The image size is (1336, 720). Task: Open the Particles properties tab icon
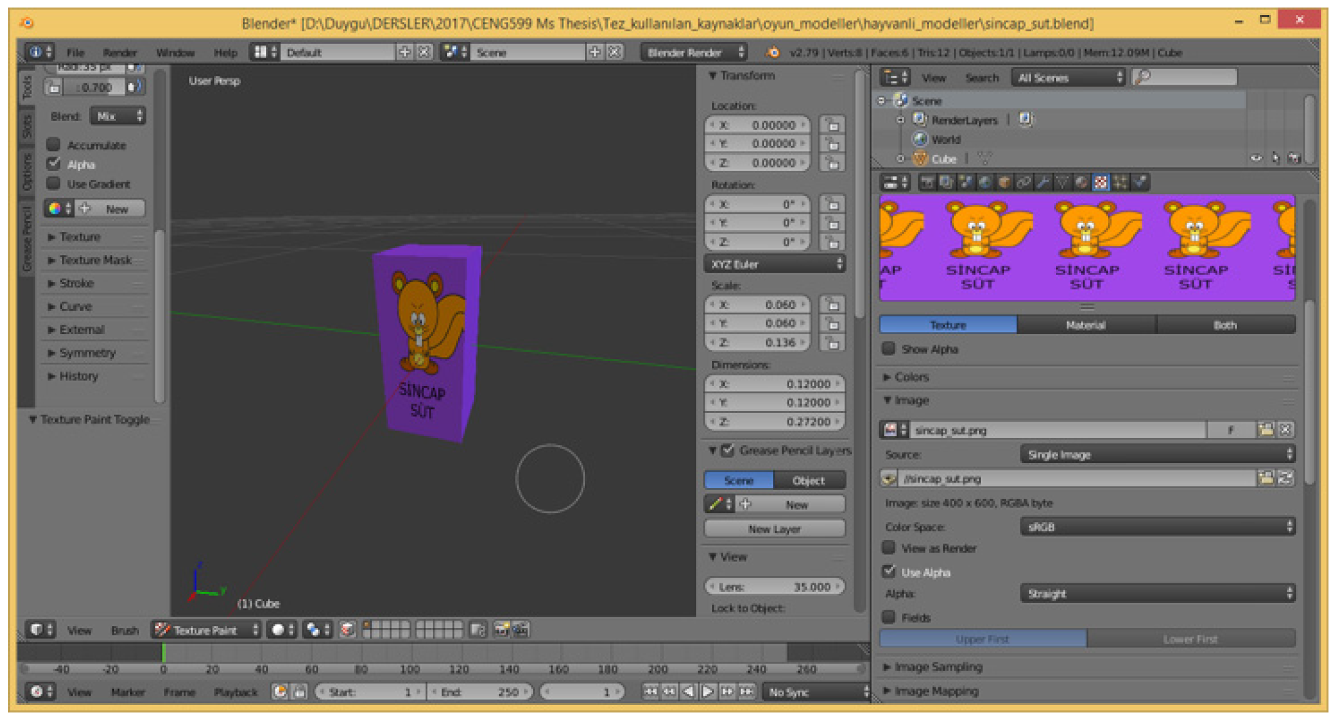(x=1121, y=182)
